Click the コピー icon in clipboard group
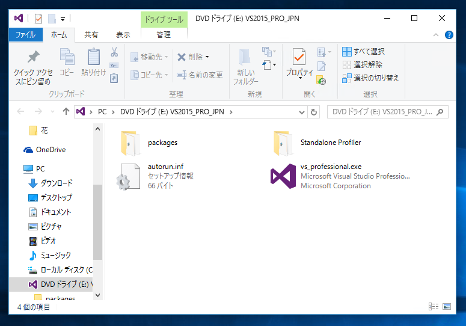Image resolution: width=466 pixels, height=326 pixels. point(67,57)
